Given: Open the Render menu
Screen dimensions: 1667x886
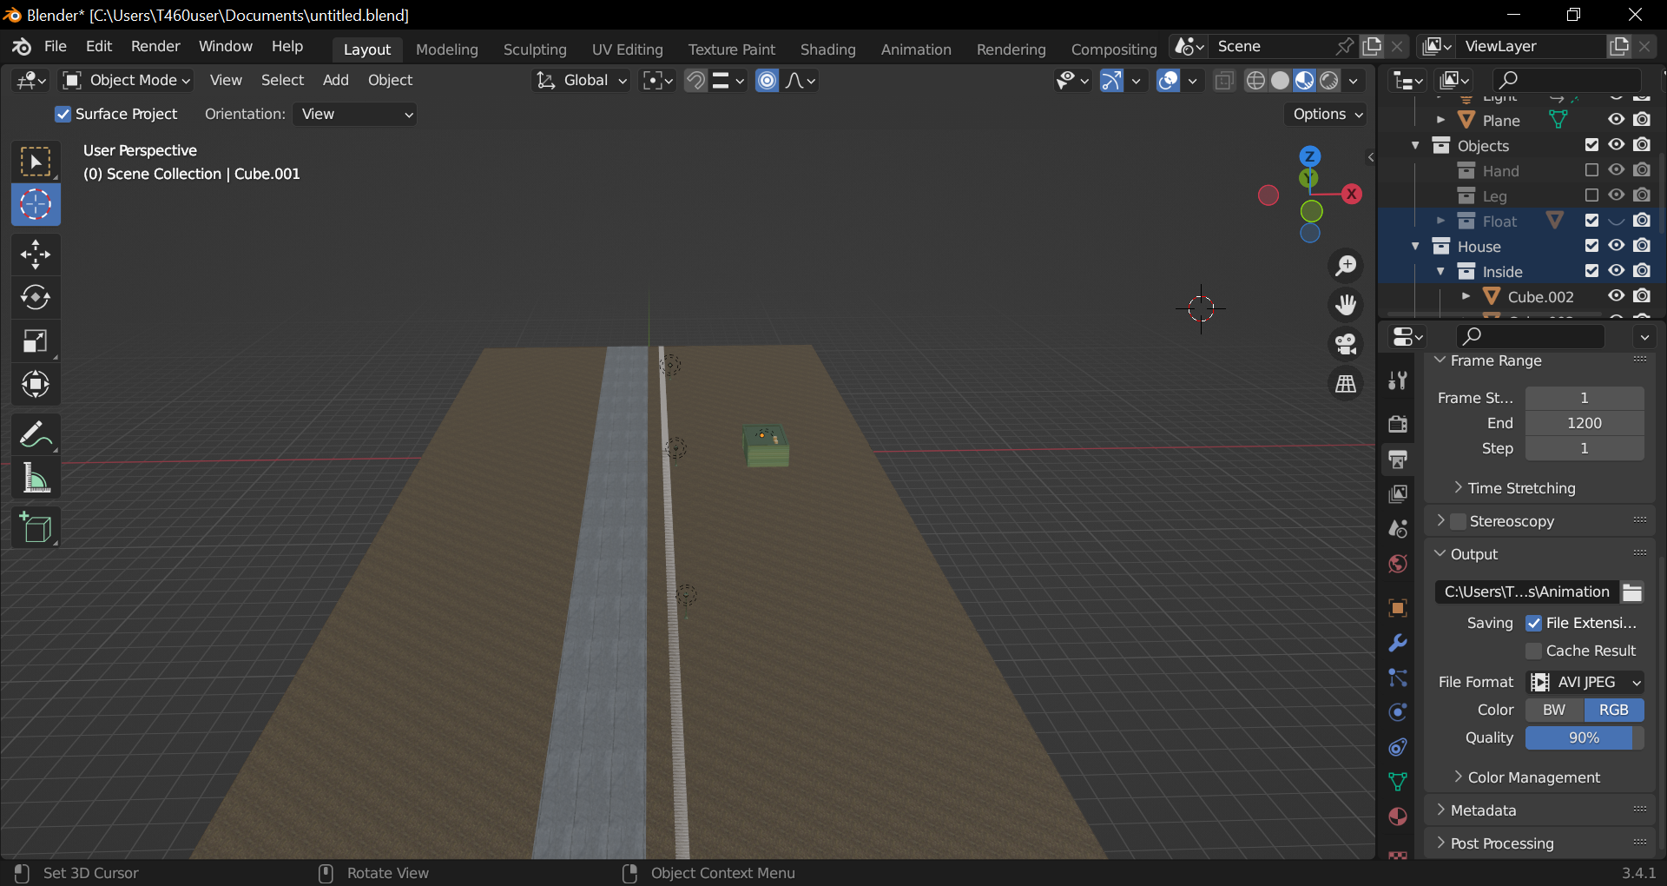Looking at the screenshot, I should point(155,46).
